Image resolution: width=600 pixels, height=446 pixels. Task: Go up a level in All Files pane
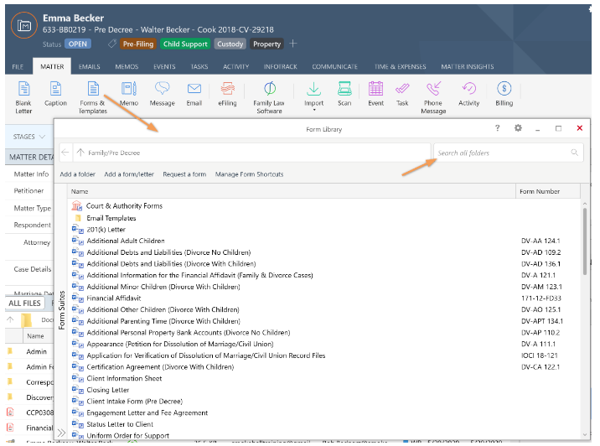(x=10, y=319)
